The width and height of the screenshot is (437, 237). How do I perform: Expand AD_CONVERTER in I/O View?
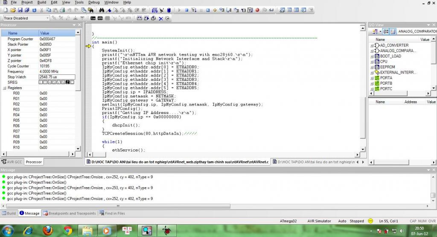pyautogui.click(x=372, y=45)
